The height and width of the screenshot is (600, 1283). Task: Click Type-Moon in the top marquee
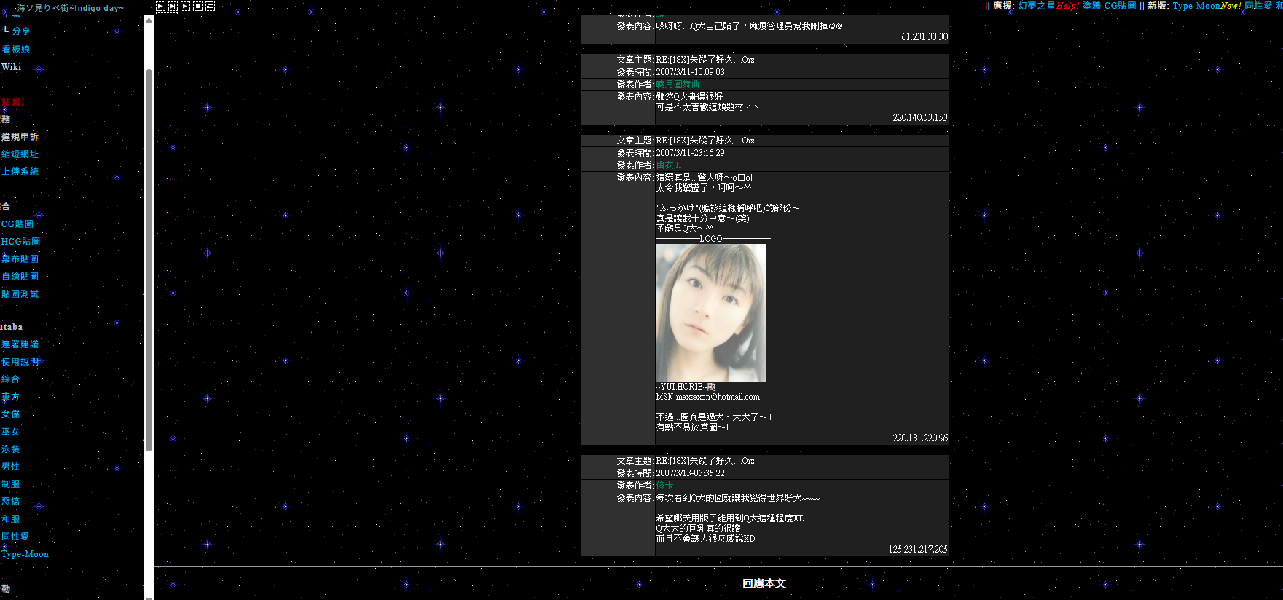(1196, 6)
